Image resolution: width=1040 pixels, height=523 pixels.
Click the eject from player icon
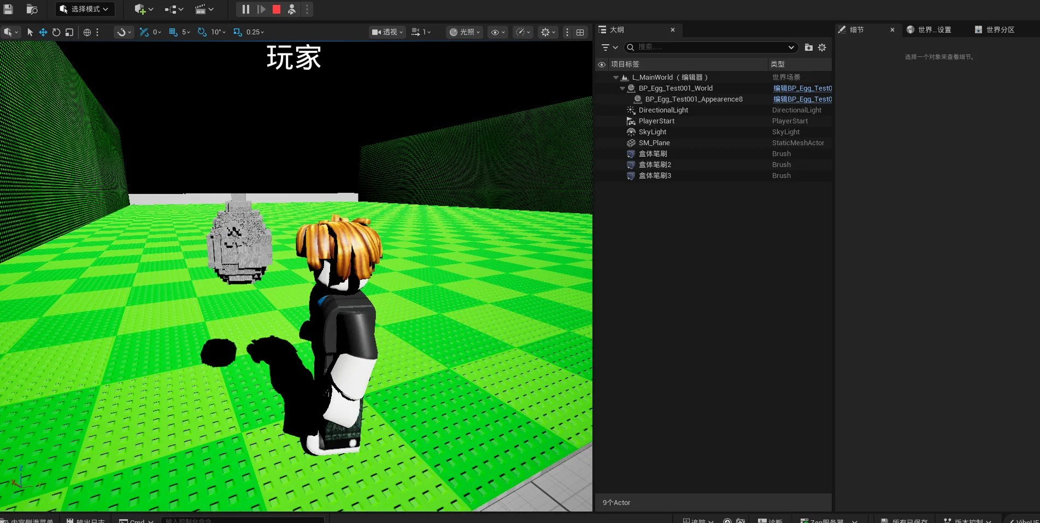tap(292, 9)
